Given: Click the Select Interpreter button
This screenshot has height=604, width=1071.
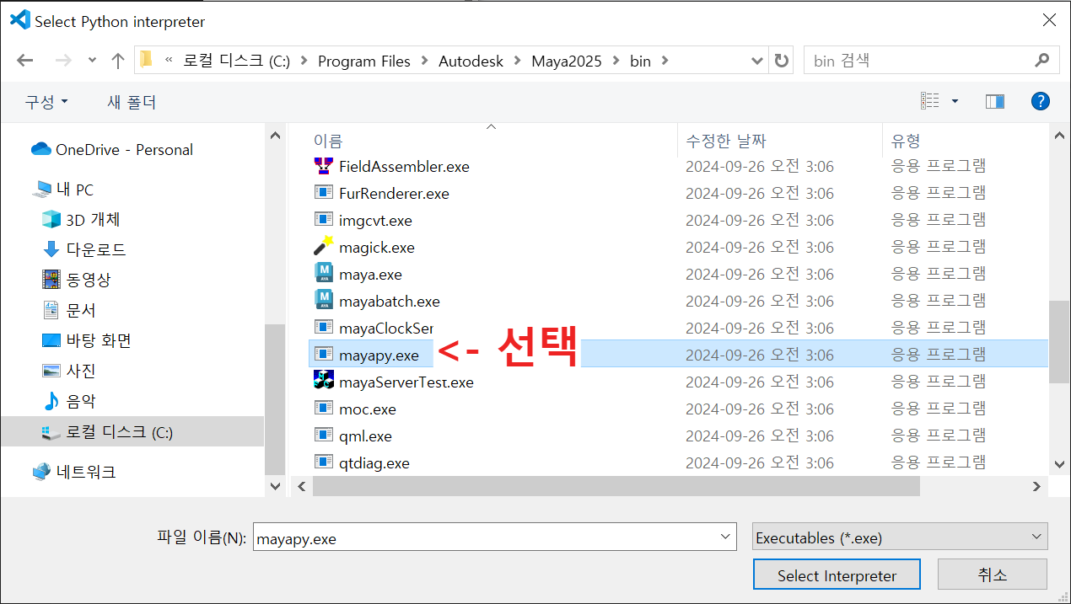Looking at the screenshot, I should point(837,575).
